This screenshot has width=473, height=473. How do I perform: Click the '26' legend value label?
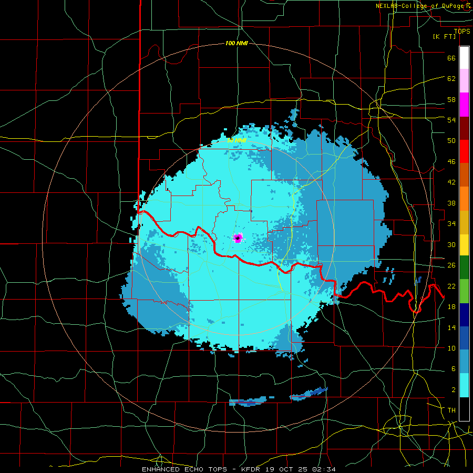[451, 265]
